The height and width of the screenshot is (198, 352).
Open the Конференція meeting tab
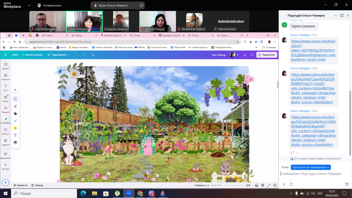click(49, 5)
